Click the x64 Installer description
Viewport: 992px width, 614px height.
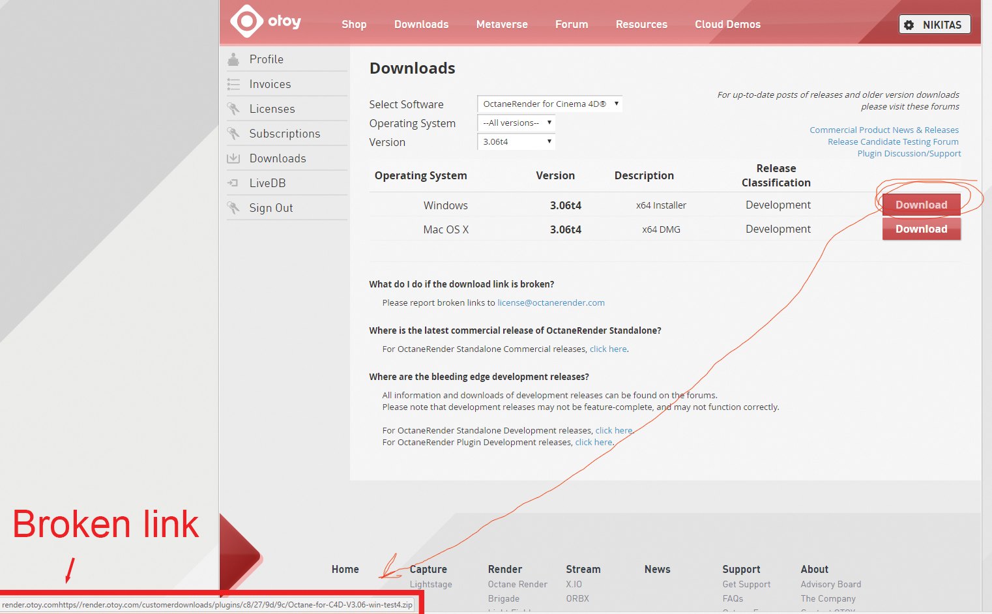pyautogui.click(x=661, y=205)
